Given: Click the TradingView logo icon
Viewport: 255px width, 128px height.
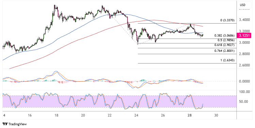Looking at the screenshot, I should pos(5,124).
